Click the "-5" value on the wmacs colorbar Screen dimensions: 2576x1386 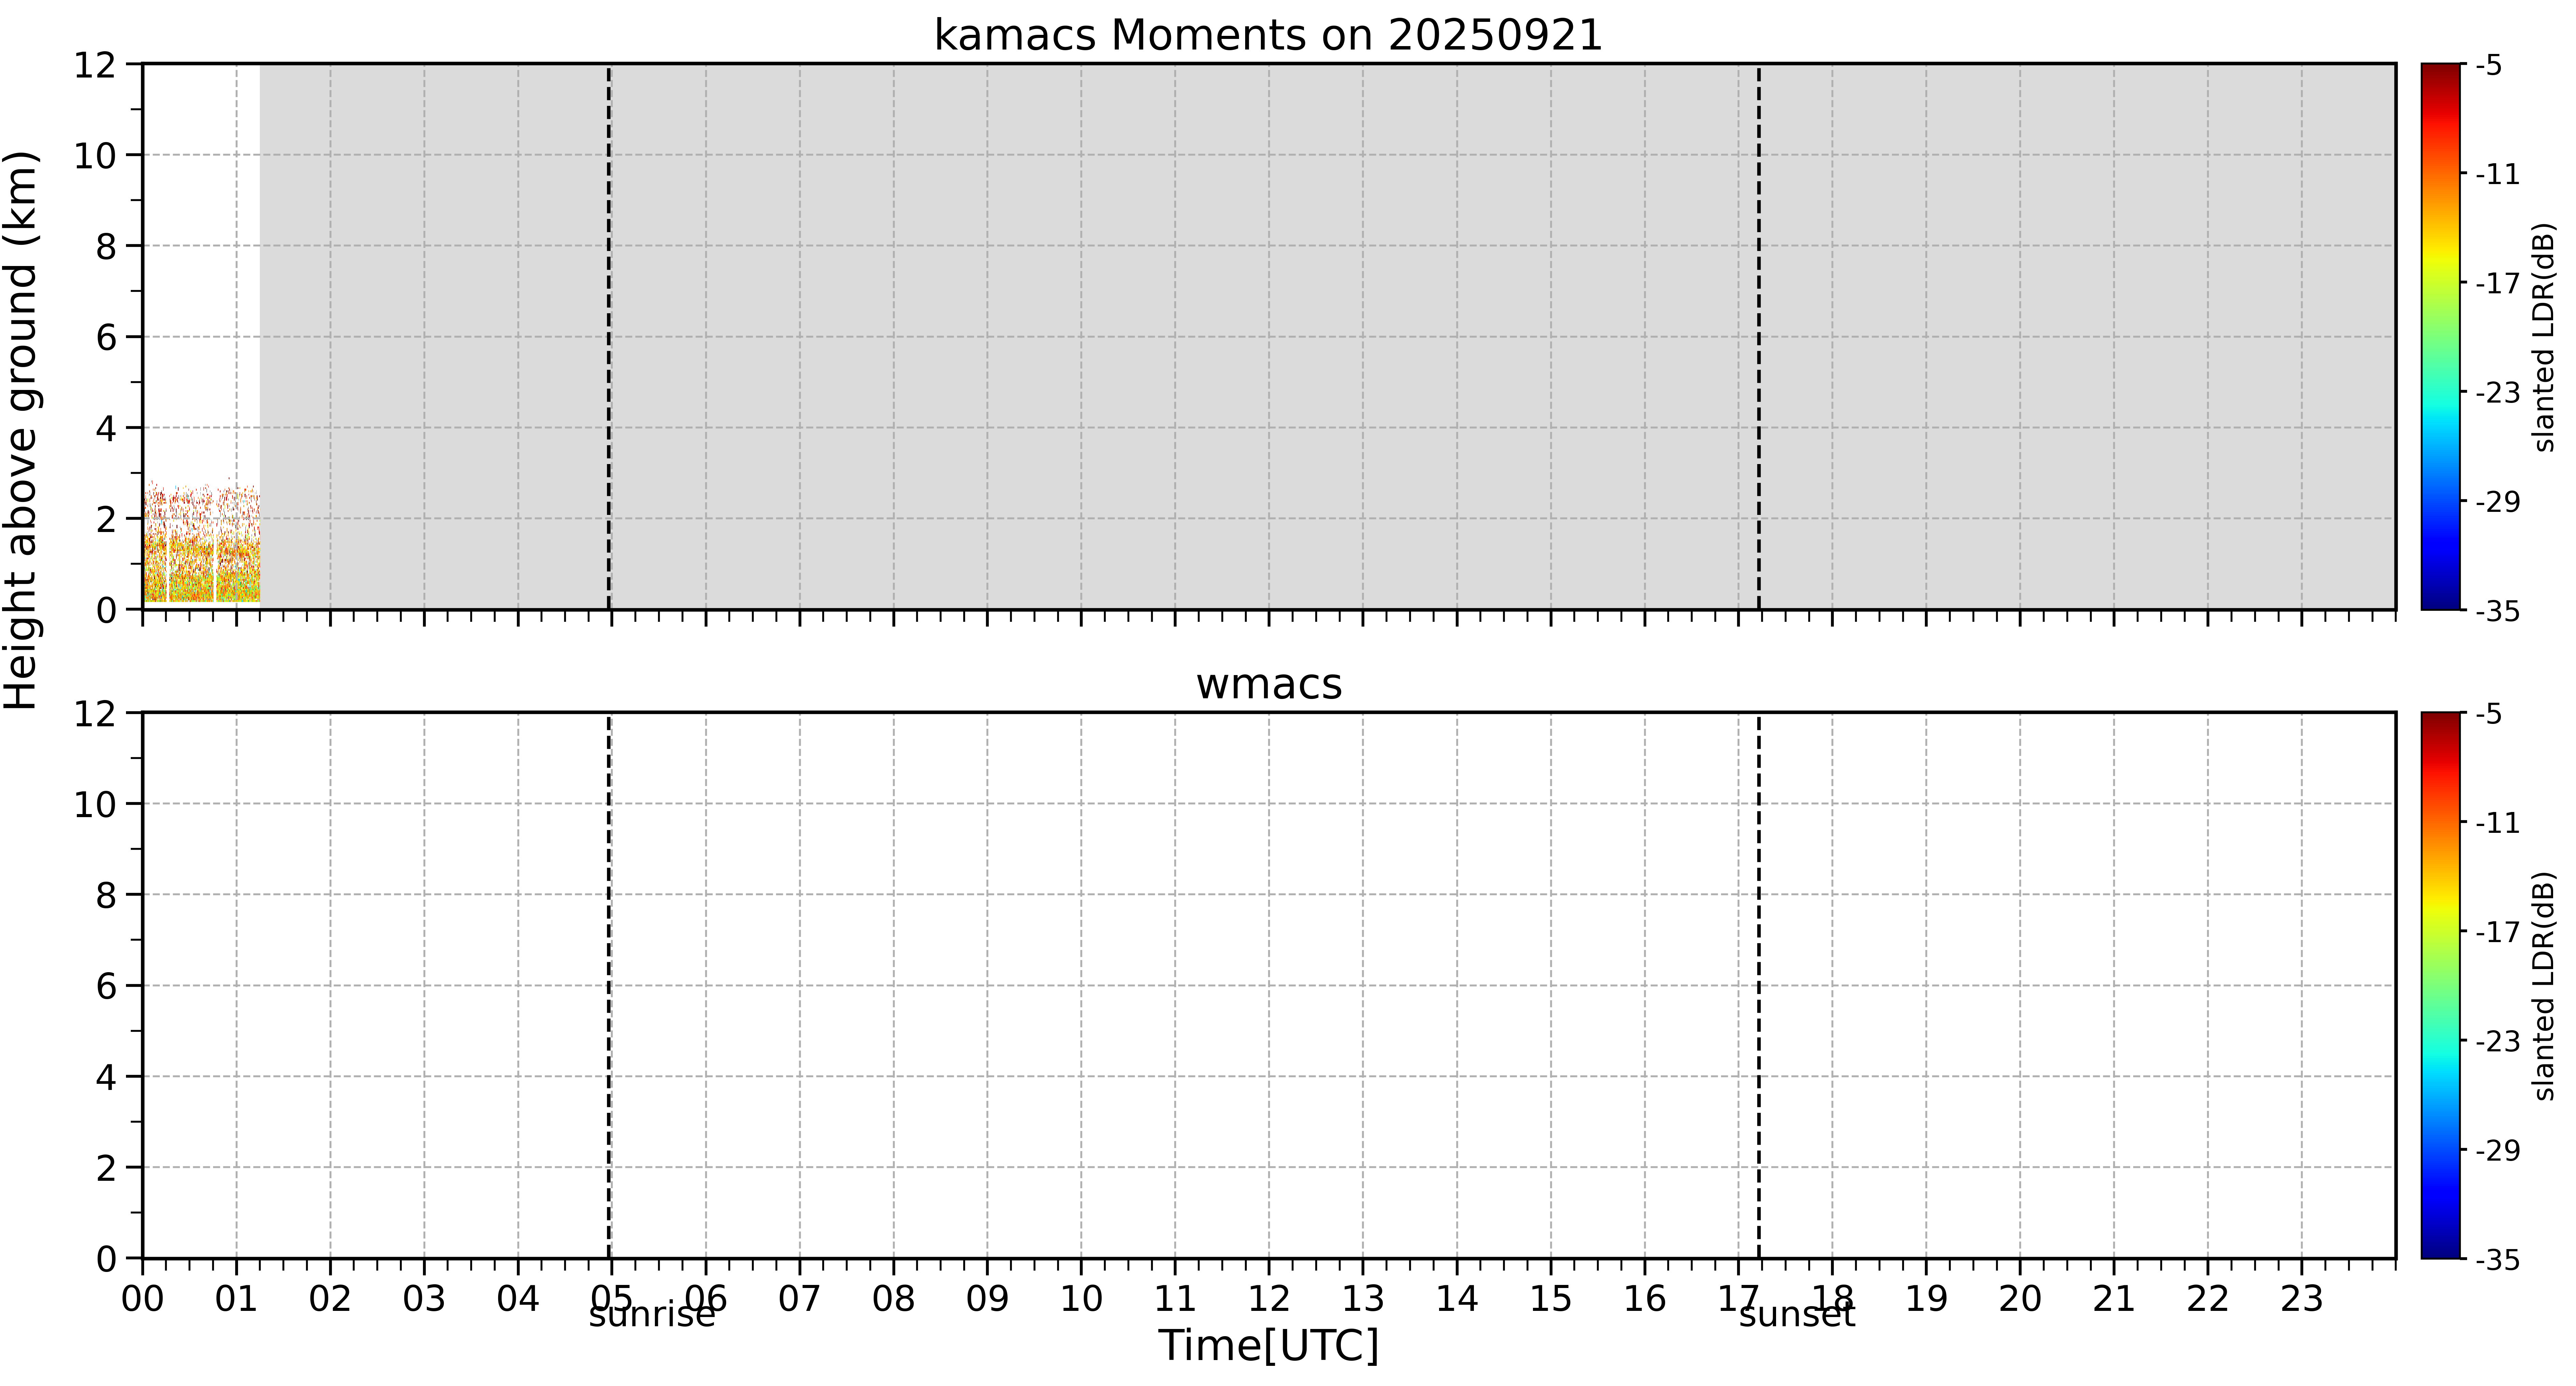click(2489, 714)
